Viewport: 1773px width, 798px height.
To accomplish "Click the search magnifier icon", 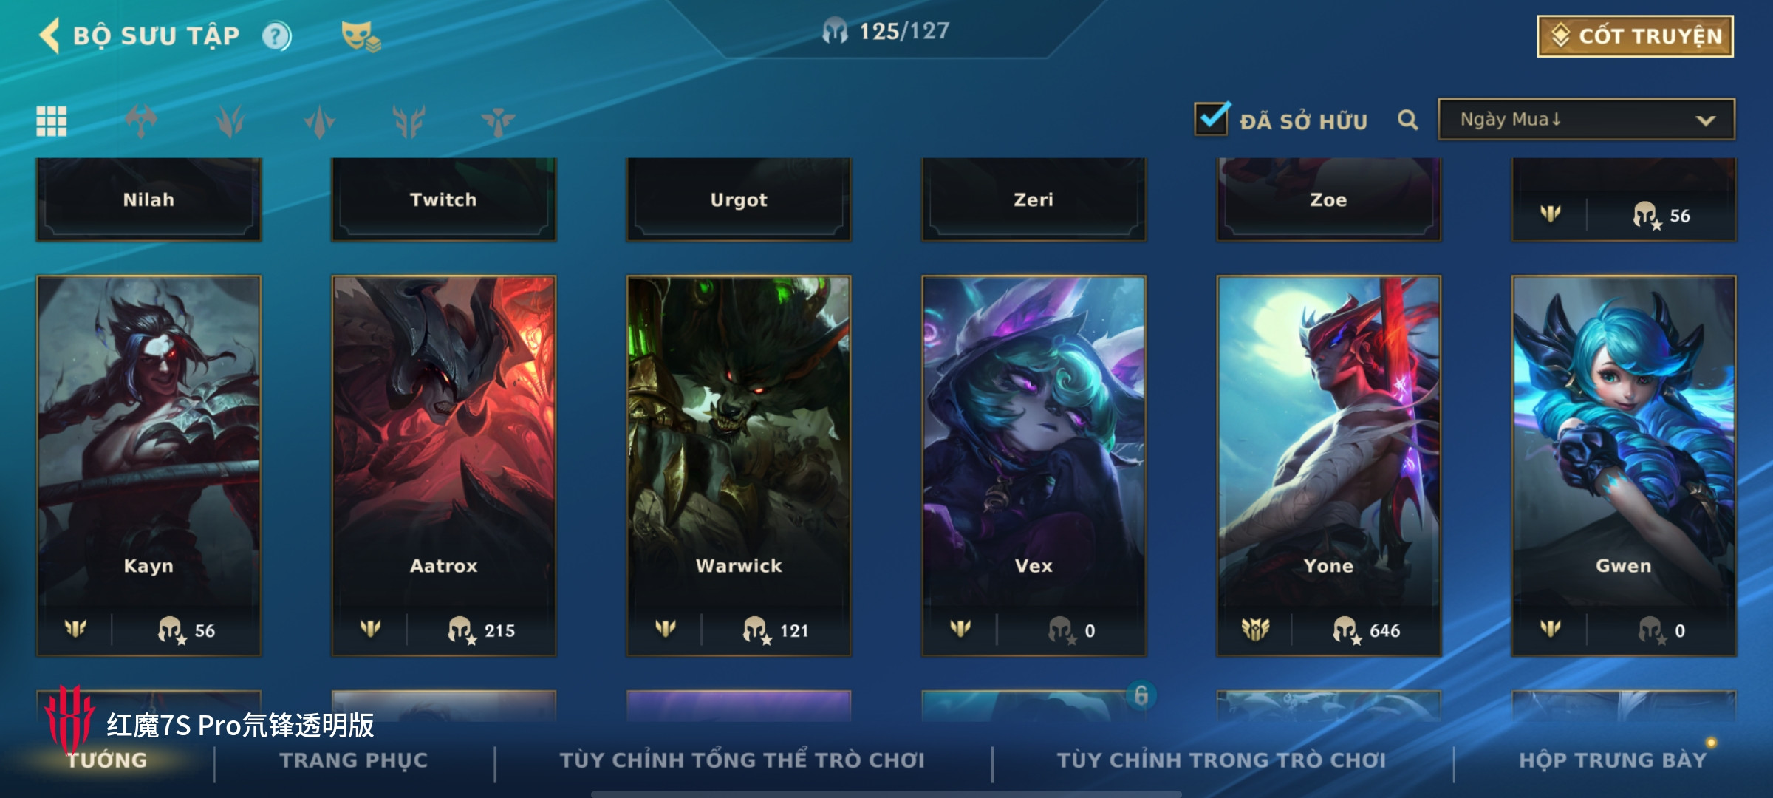I will (x=1408, y=120).
